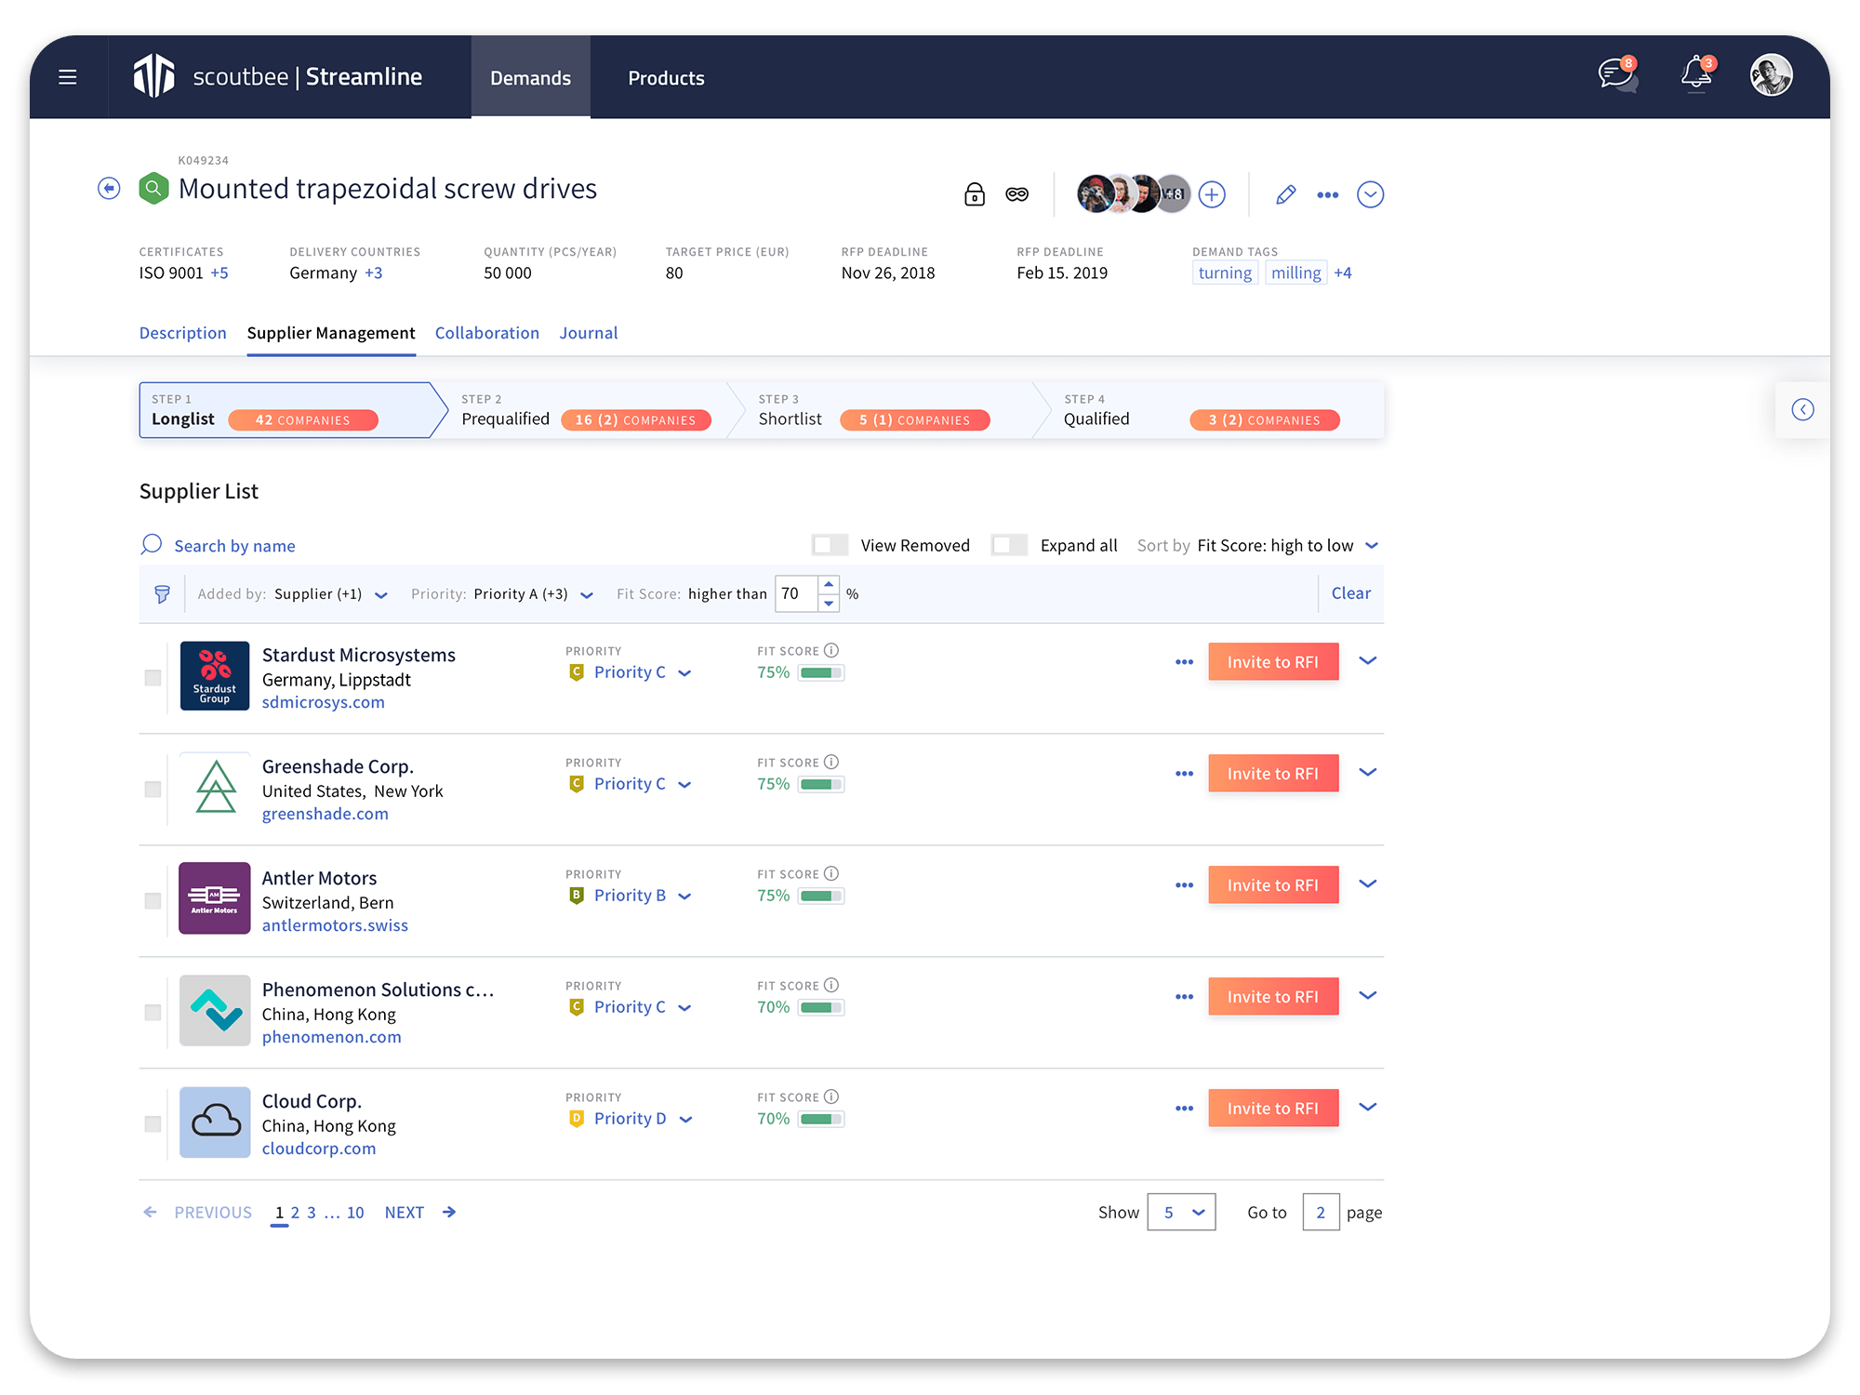Viewport: 1860px width, 1395px height.
Task: Open antlermotors.swiss website link
Action: coord(335,924)
